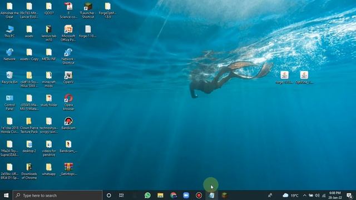Open Cortana from the taskbar
The height and width of the screenshot is (200, 356).
click(x=109, y=195)
